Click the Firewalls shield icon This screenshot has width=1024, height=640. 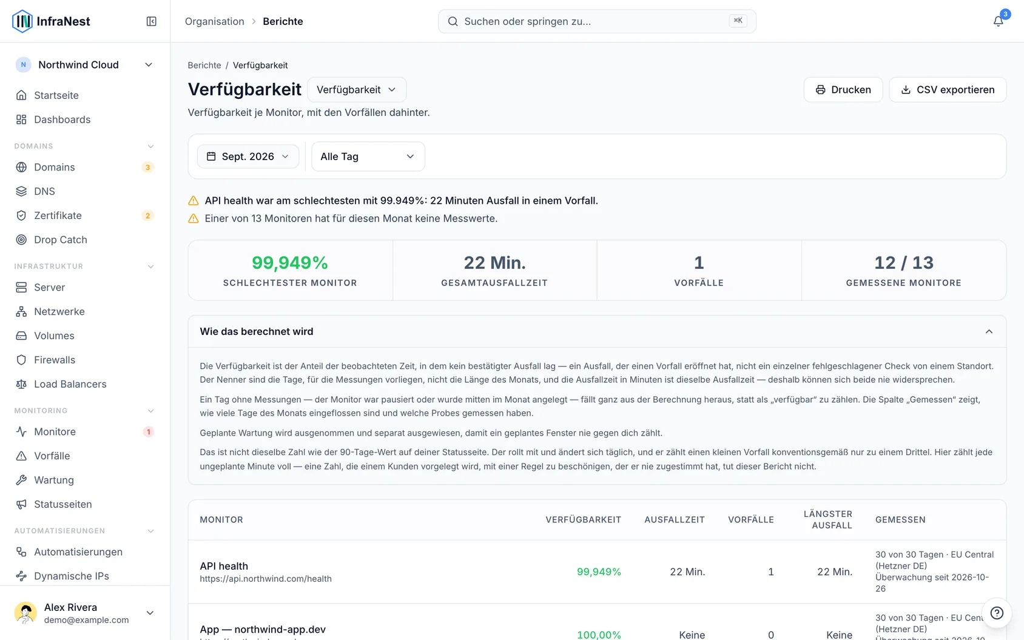click(x=21, y=360)
